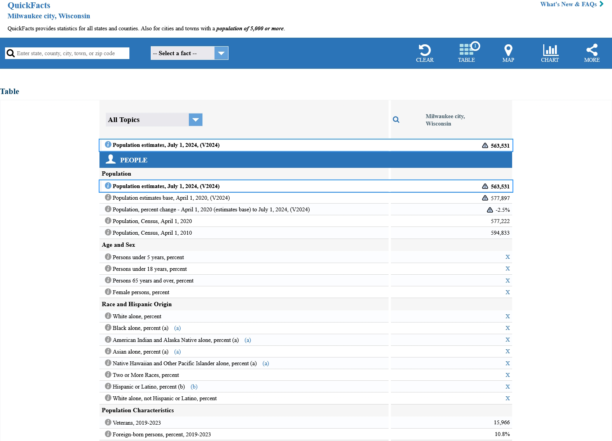Expand the All Topics dropdown
This screenshot has height=441, width=612.
pyautogui.click(x=154, y=120)
